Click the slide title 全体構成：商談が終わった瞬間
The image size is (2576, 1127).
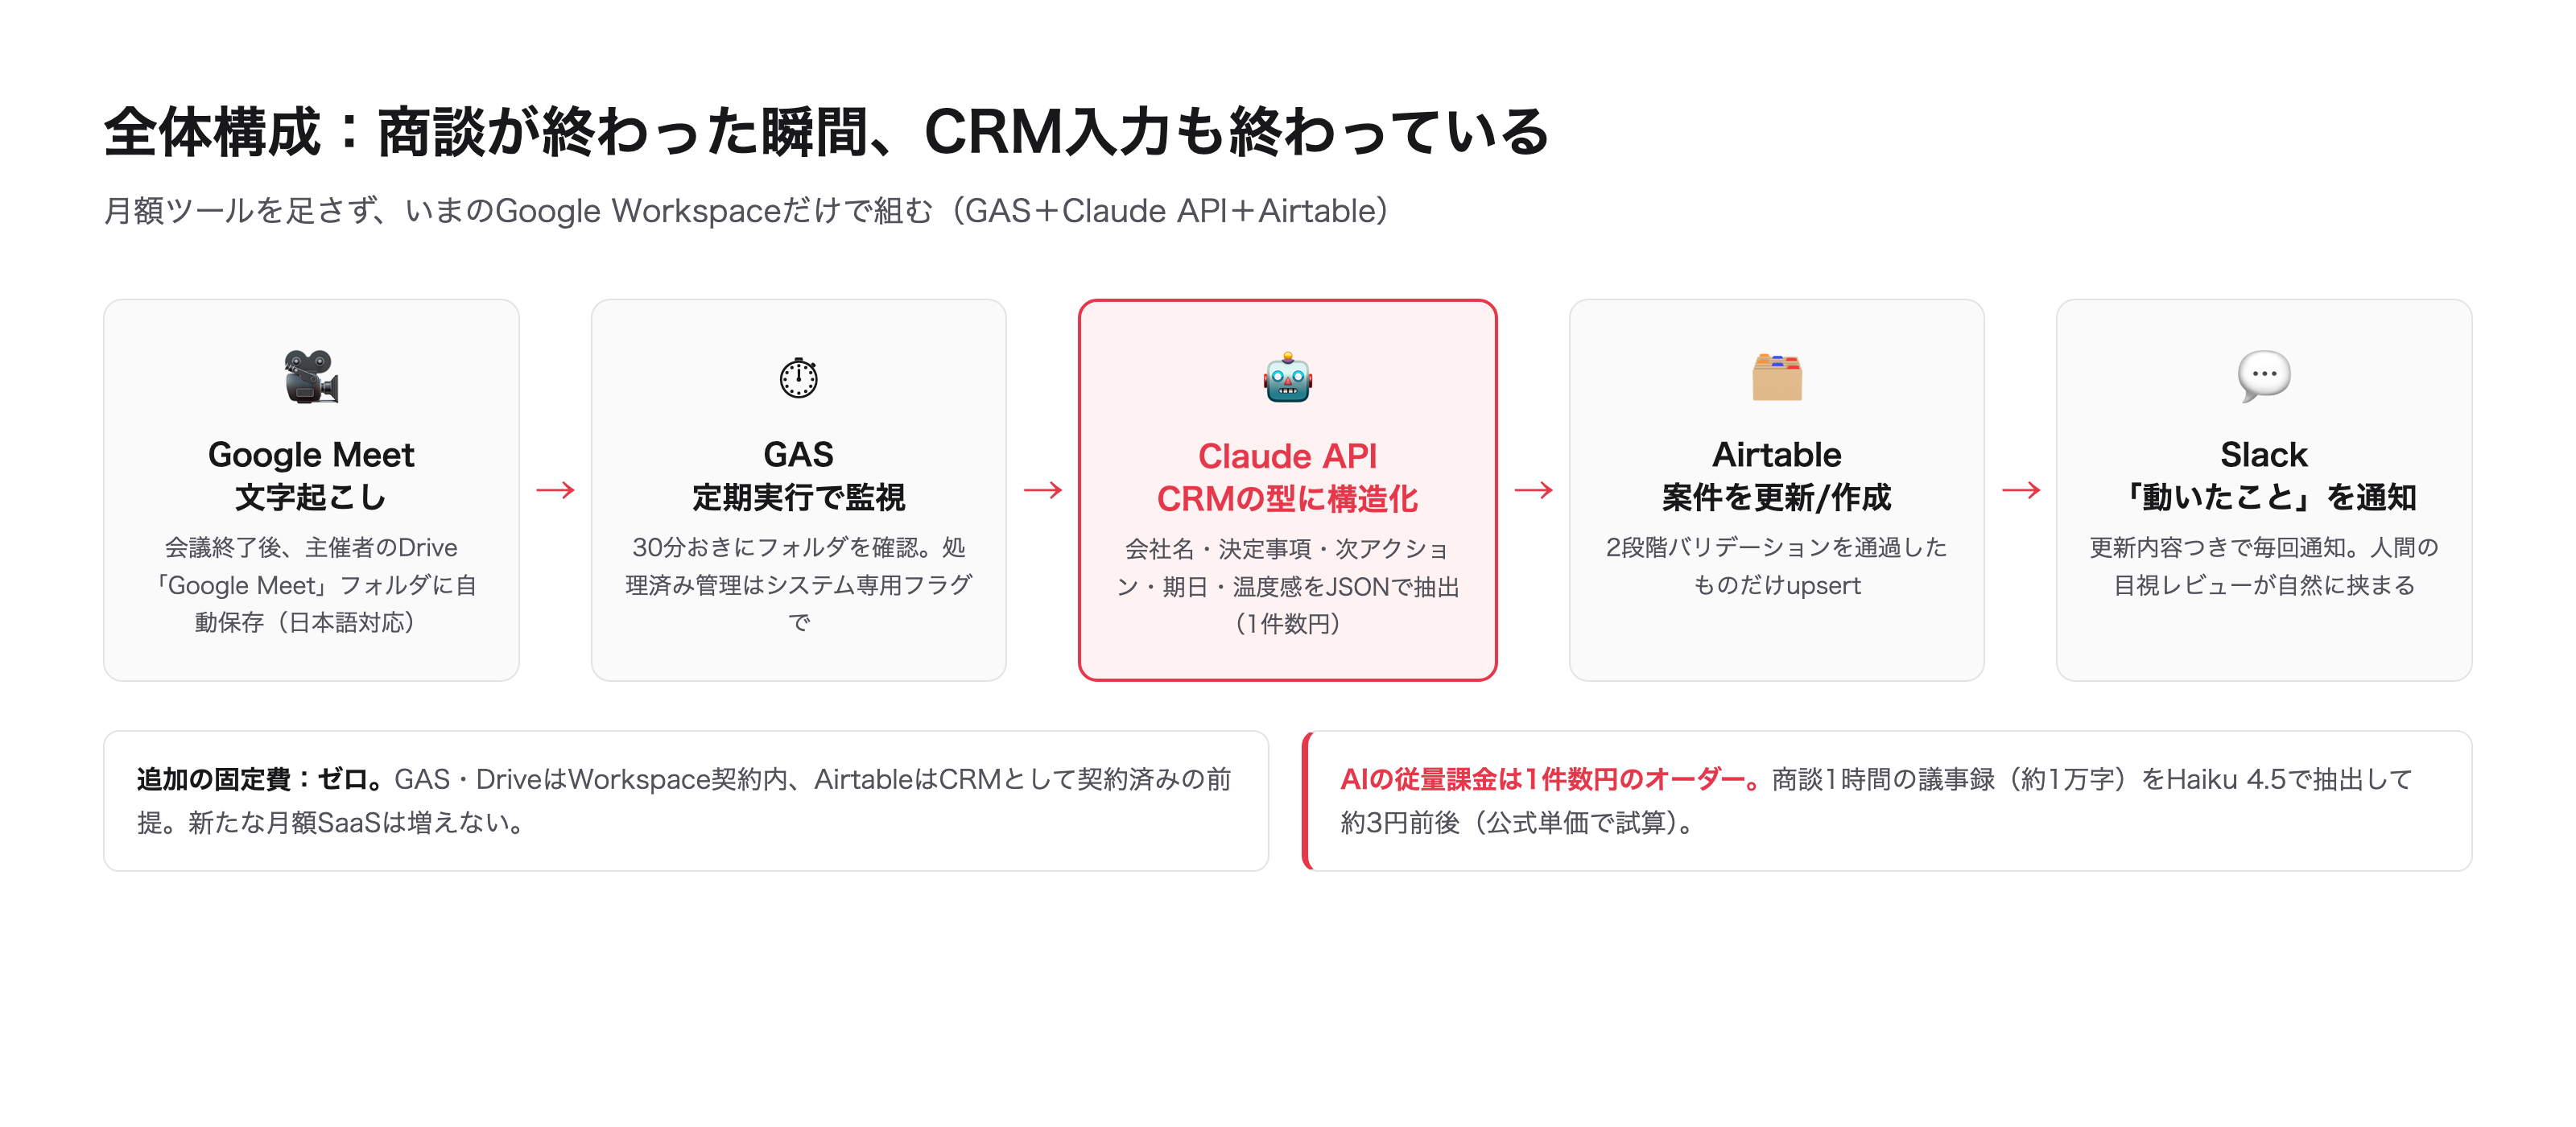click(826, 131)
